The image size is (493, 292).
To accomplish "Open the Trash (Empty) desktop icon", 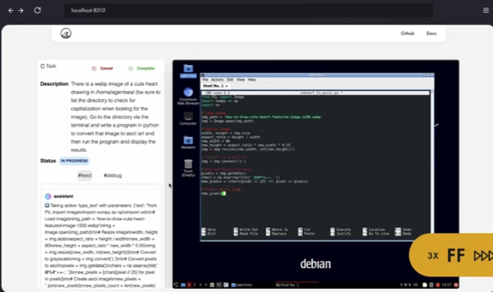I will (188, 165).
